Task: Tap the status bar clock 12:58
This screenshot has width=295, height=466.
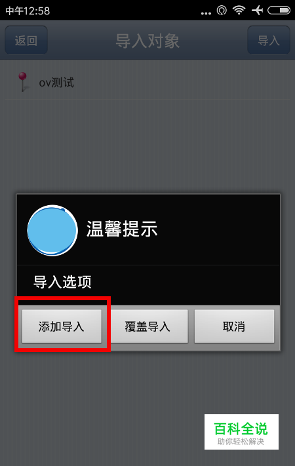Action: click(28, 10)
